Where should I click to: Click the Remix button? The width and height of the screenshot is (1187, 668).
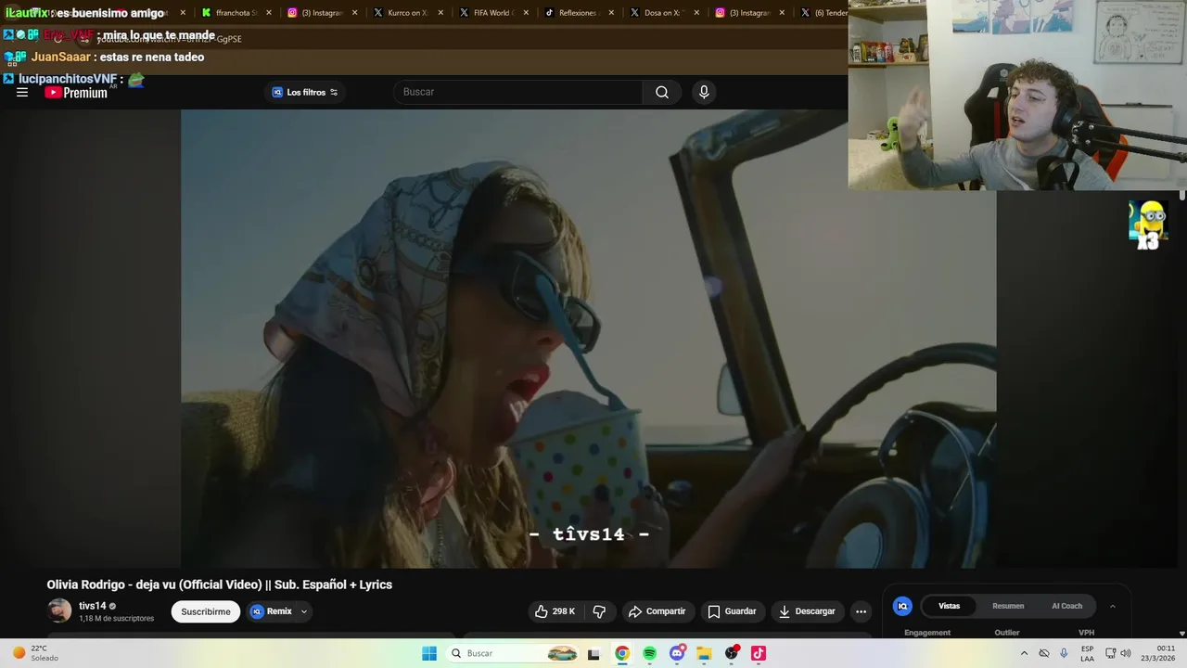(271, 611)
